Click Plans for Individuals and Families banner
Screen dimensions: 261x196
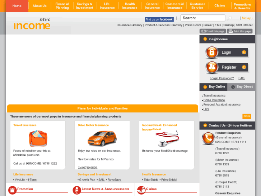point(103,108)
